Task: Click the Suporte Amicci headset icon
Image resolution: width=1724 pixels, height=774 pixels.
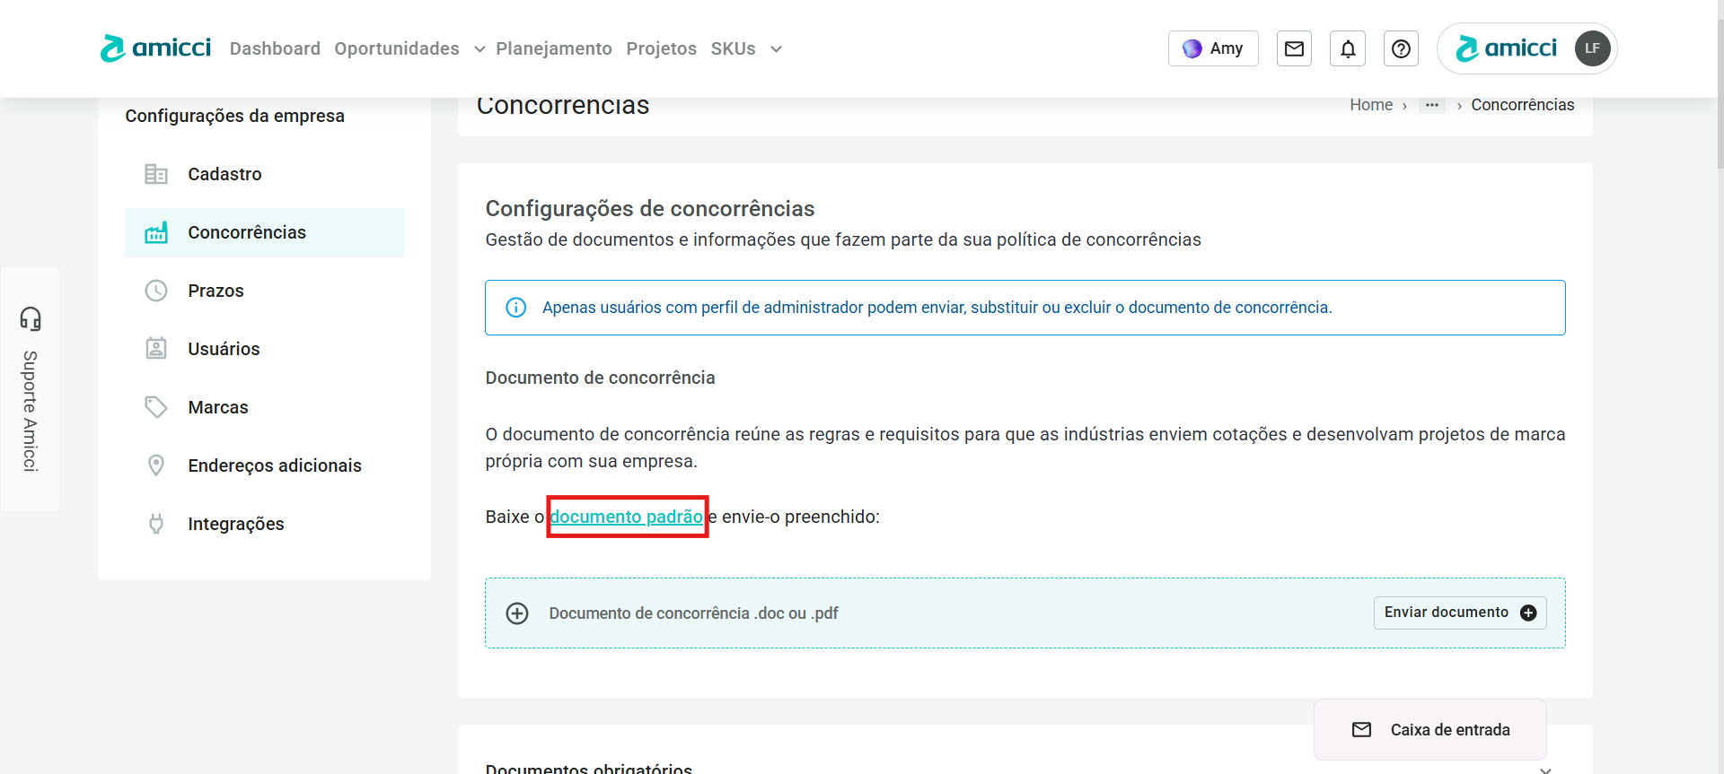Action: tap(31, 318)
